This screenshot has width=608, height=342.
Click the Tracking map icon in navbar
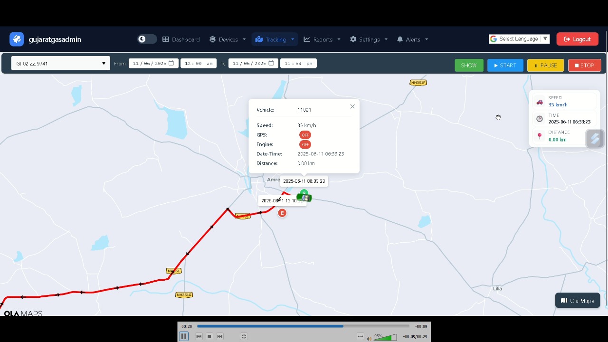point(259,39)
